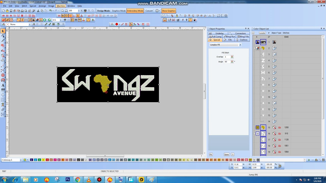Select the red Circle digitizing tool

tap(3, 75)
